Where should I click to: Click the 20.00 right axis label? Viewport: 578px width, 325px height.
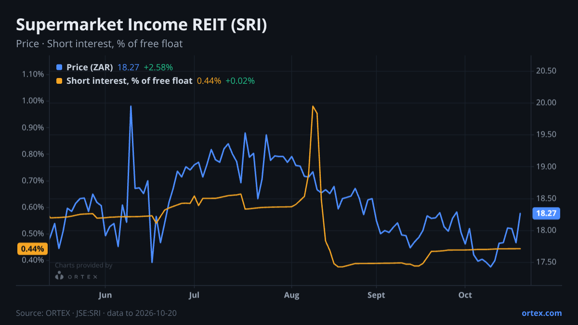pos(546,103)
